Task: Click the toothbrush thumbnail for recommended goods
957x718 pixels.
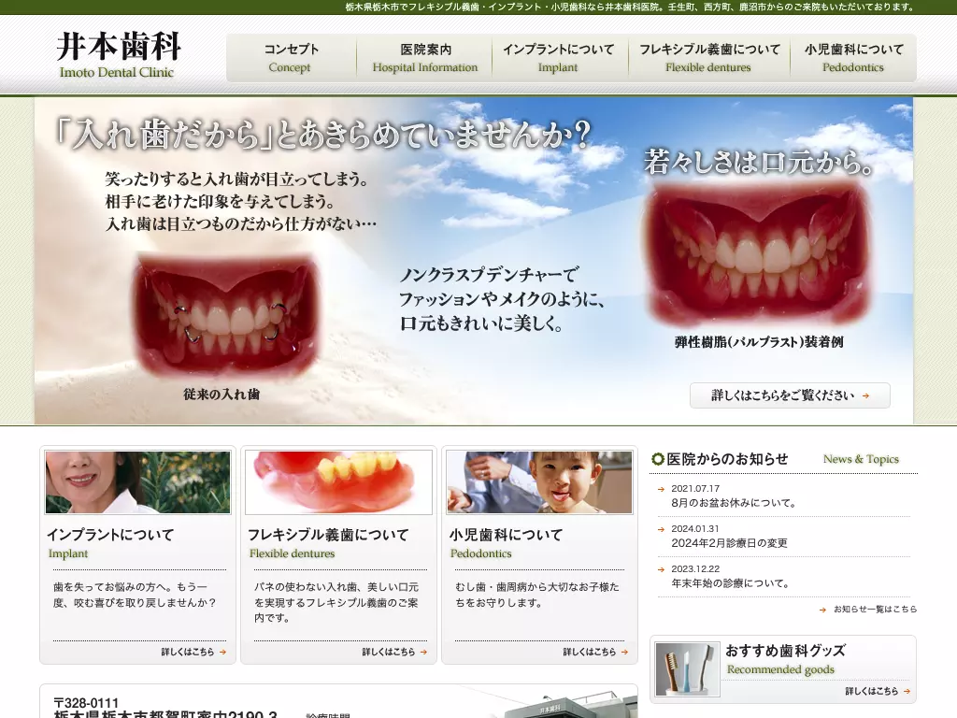Action: [687, 669]
